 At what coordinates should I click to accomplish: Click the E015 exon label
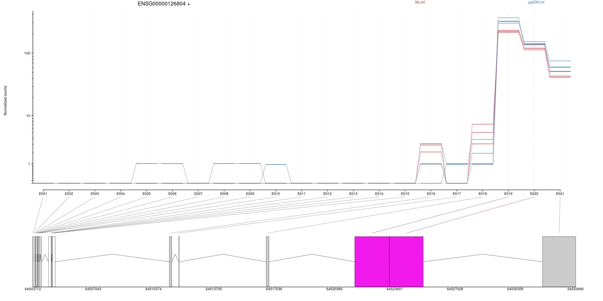point(405,194)
